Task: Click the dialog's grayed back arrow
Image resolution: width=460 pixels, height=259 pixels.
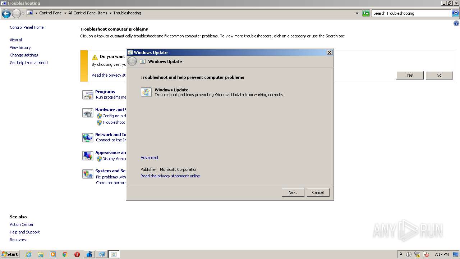Action: [132, 62]
